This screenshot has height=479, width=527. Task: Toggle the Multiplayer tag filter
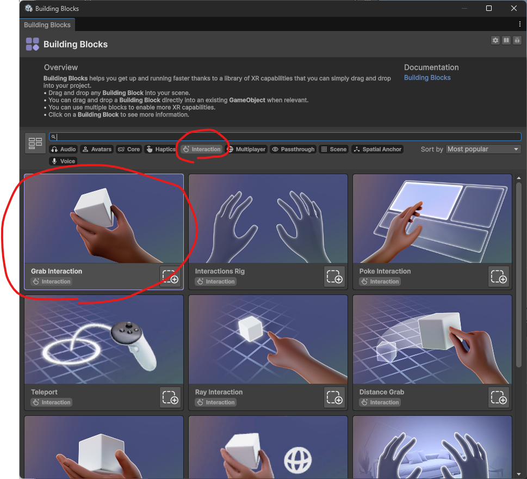click(x=246, y=149)
